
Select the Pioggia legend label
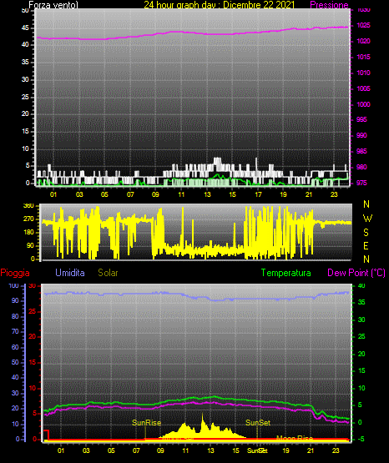[15, 273]
